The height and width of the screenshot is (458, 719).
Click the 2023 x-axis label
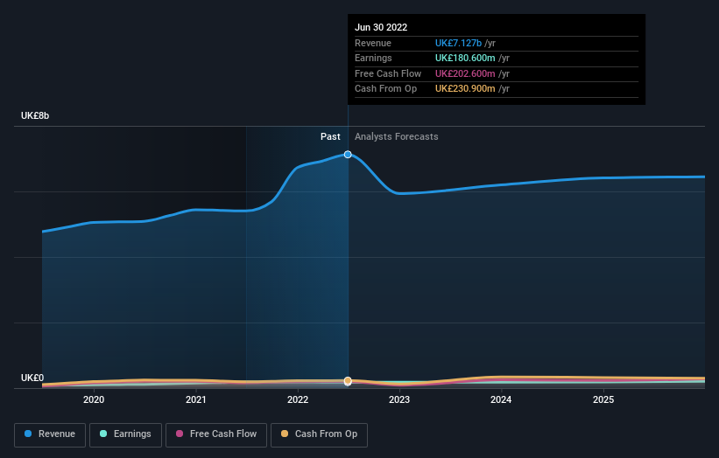399,400
